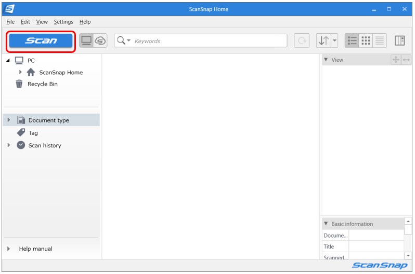
Task: Switch to local PC view icon
Action: [x=86, y=40]
